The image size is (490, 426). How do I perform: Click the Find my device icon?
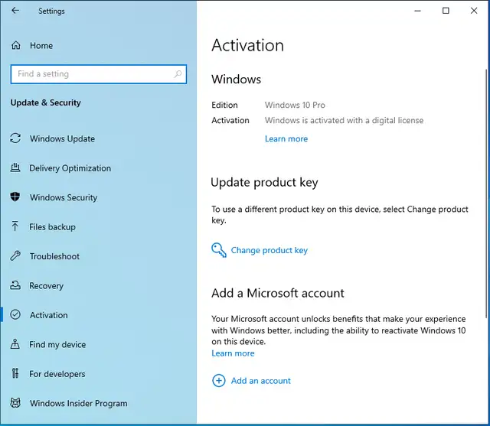coord(15,344)
